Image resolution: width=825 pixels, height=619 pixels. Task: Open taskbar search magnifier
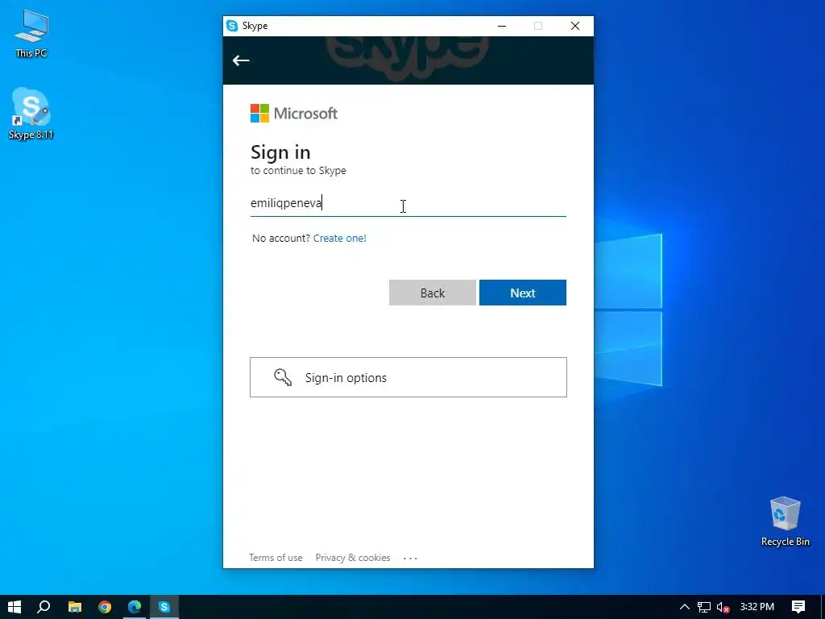point(44,607)
